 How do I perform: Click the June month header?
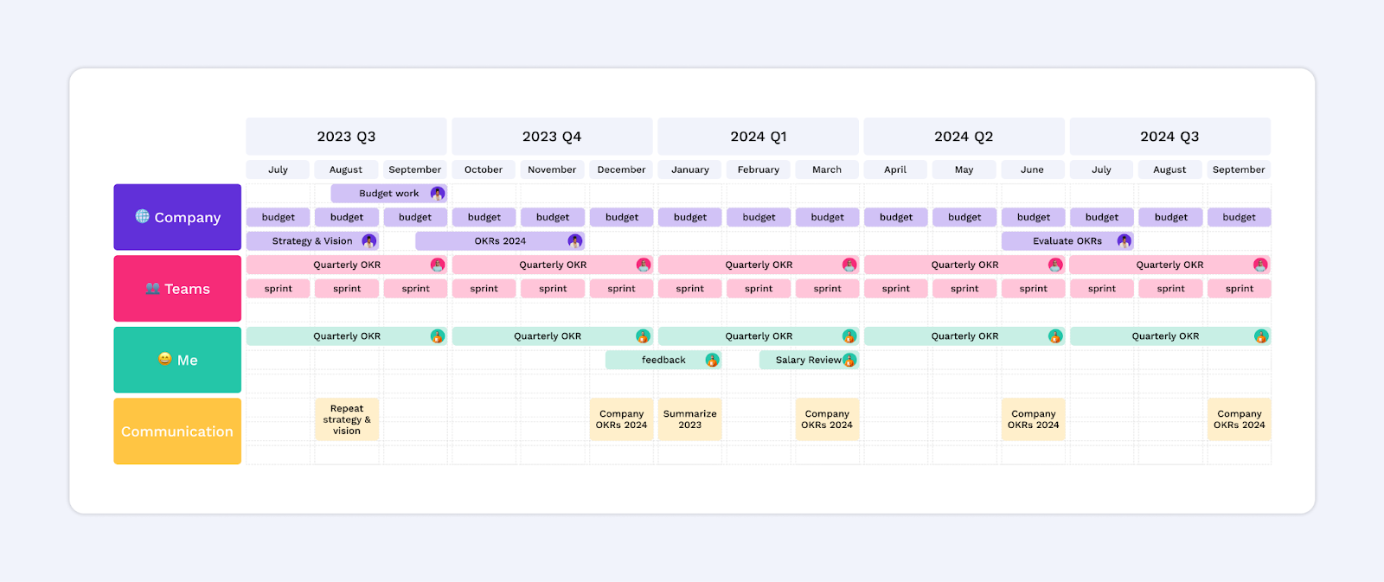(1032, 169)
